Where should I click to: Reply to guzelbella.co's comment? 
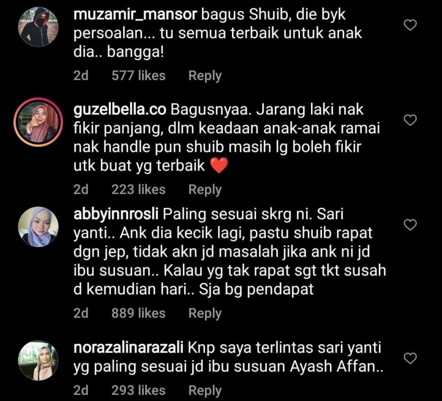205,190
